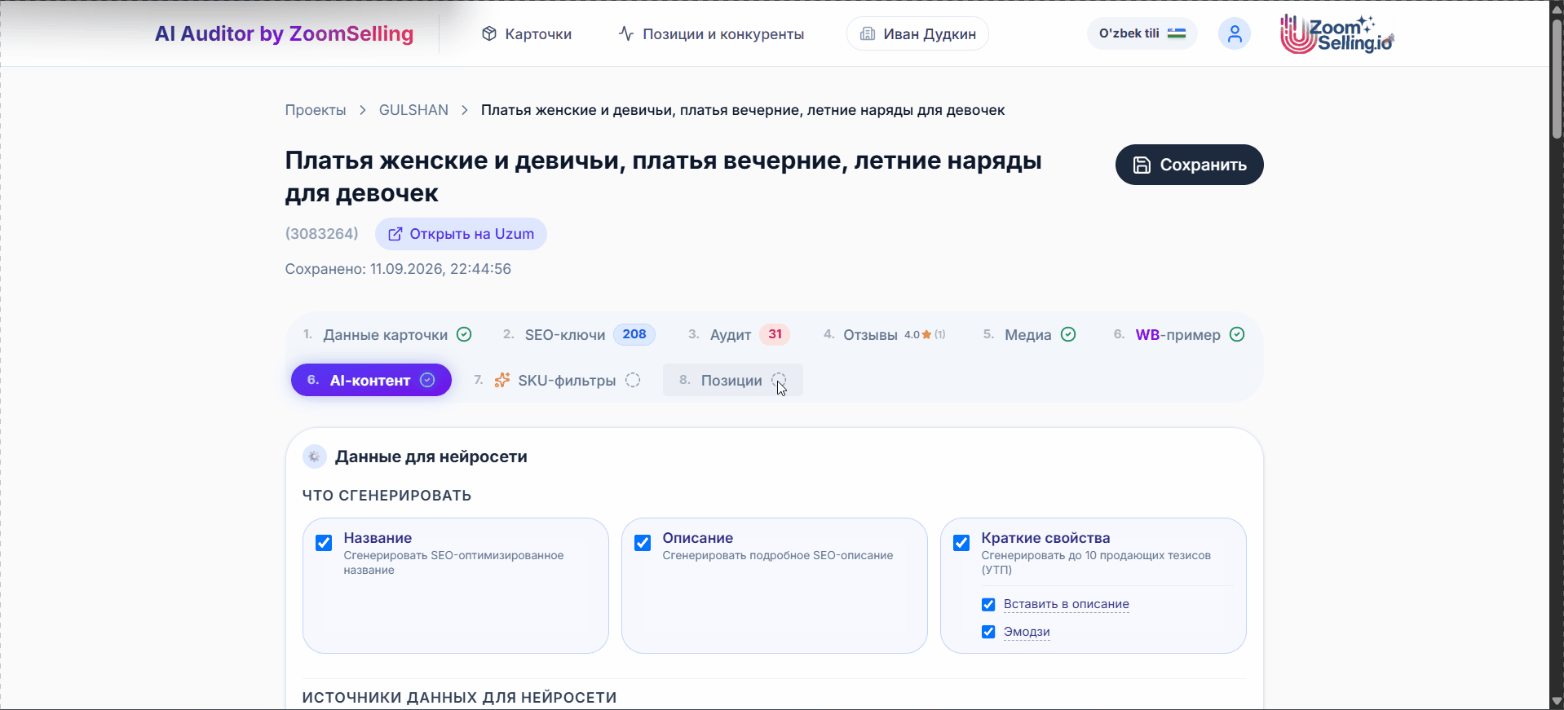Image resolution: width=1564 pixels, height=710 pixels.
Task: Switch to the Аудит tab
Action: (x=739, y=334)
